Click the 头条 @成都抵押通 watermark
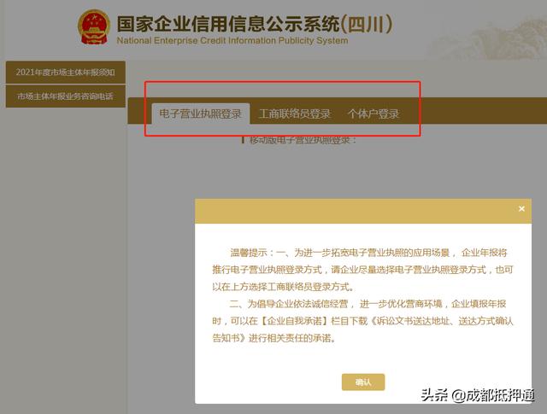 coord(478,395)
